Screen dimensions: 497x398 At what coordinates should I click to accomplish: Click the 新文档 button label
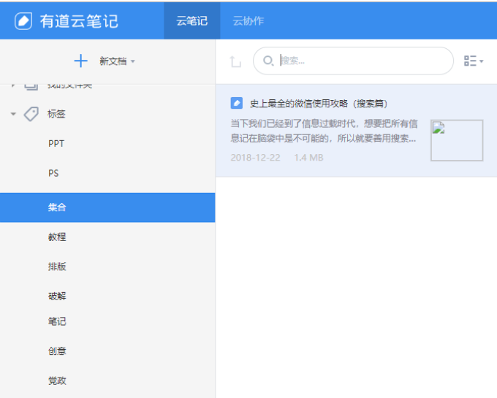(113, 61)
